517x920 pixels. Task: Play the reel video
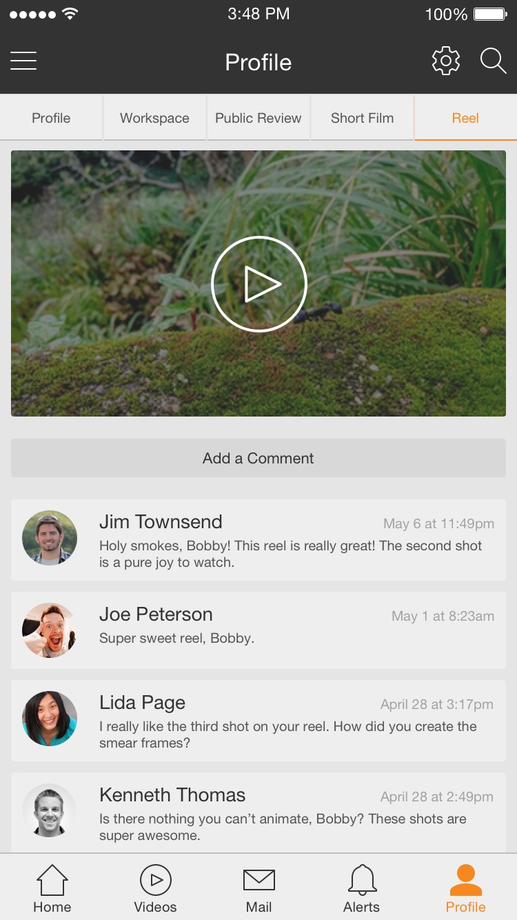point(258,284)
